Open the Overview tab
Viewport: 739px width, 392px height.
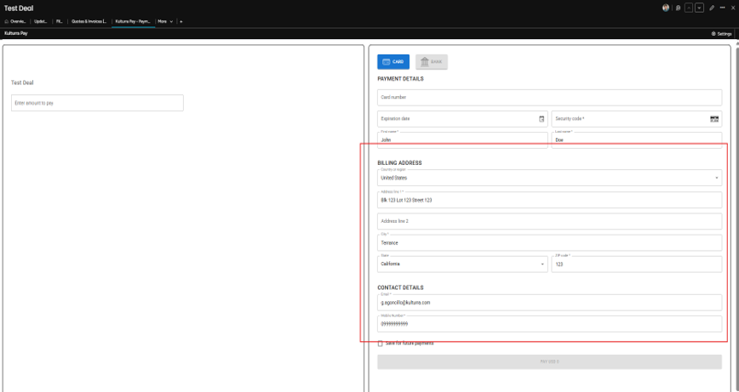tap(15, 21)
